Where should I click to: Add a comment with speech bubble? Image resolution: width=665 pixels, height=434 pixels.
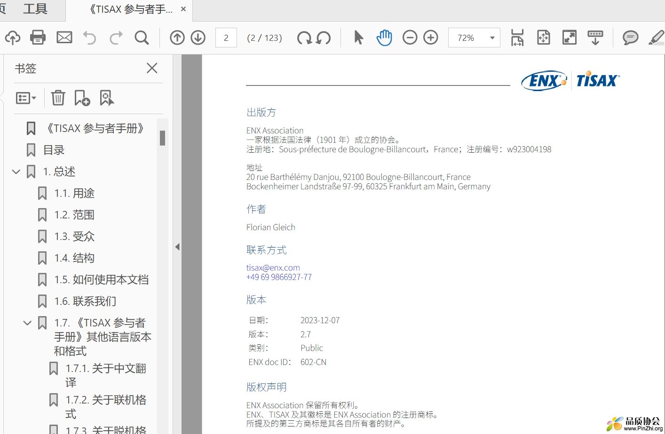(x=630, y=38)
